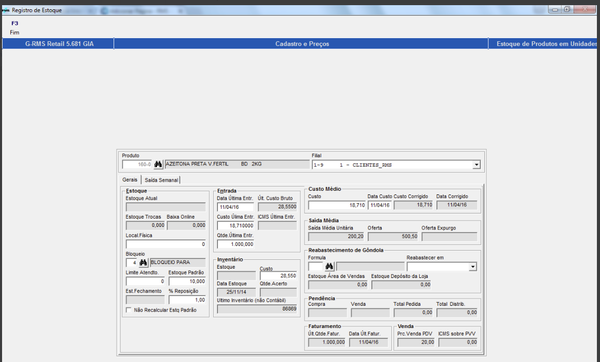The height and width of the screenshot is (362, 600).
Task: Click Estoque de Produtos em Unidades header
Action: pos(544,44)
